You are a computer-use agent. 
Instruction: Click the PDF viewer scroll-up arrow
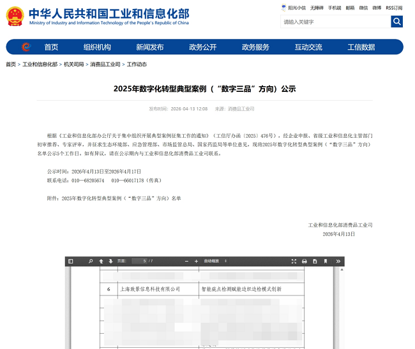[x=342, y=269]
